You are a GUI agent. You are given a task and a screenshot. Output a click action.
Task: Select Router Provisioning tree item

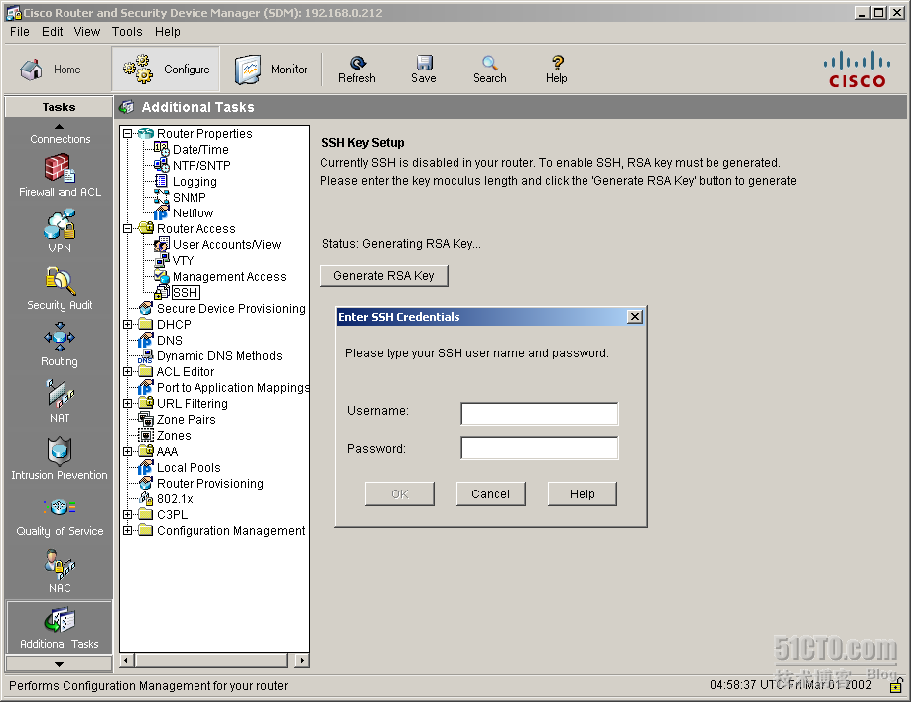pos(210,483)
